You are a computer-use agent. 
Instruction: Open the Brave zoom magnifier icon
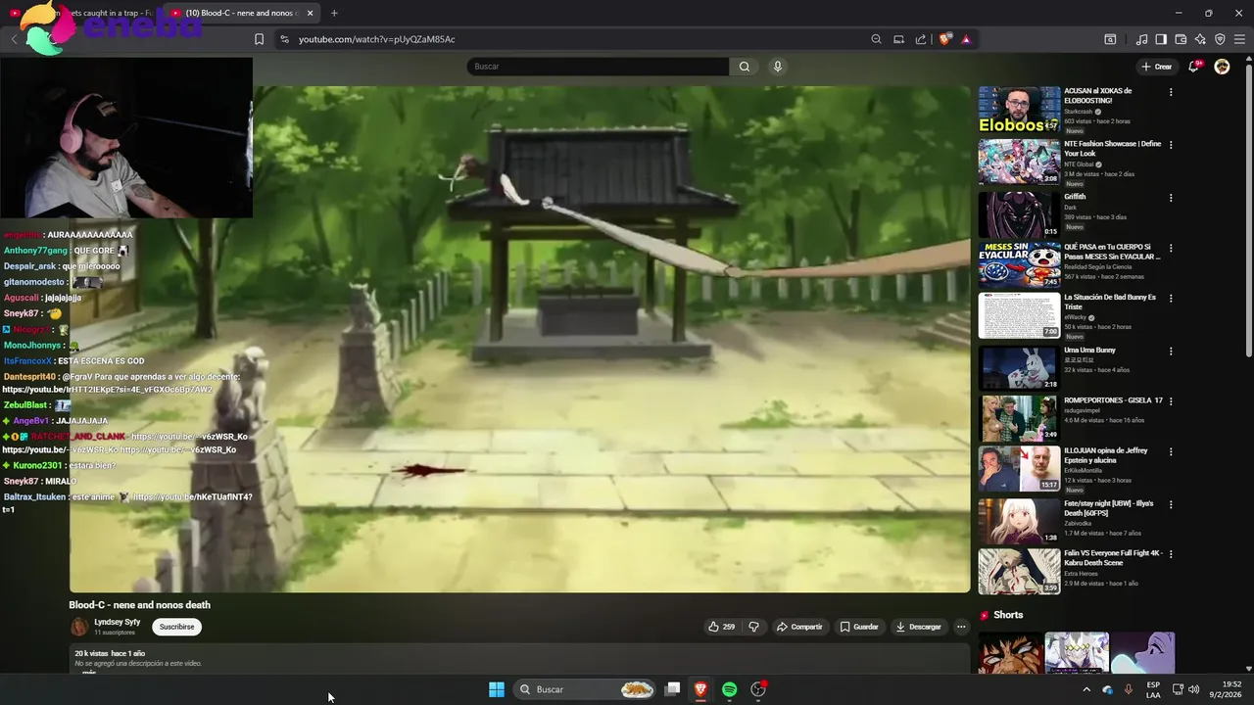pyautogui.click(x=876, y=39)
